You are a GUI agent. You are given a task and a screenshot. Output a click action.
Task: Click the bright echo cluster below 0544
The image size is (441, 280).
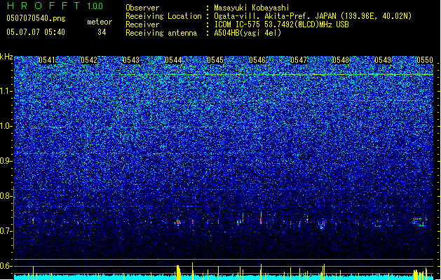(178, 222)
